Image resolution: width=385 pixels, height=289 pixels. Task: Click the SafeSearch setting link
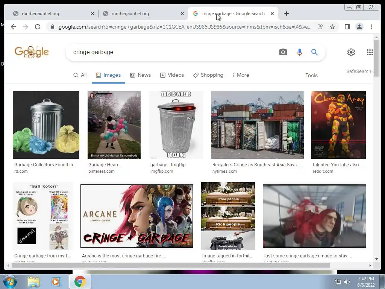click(360, 71)
